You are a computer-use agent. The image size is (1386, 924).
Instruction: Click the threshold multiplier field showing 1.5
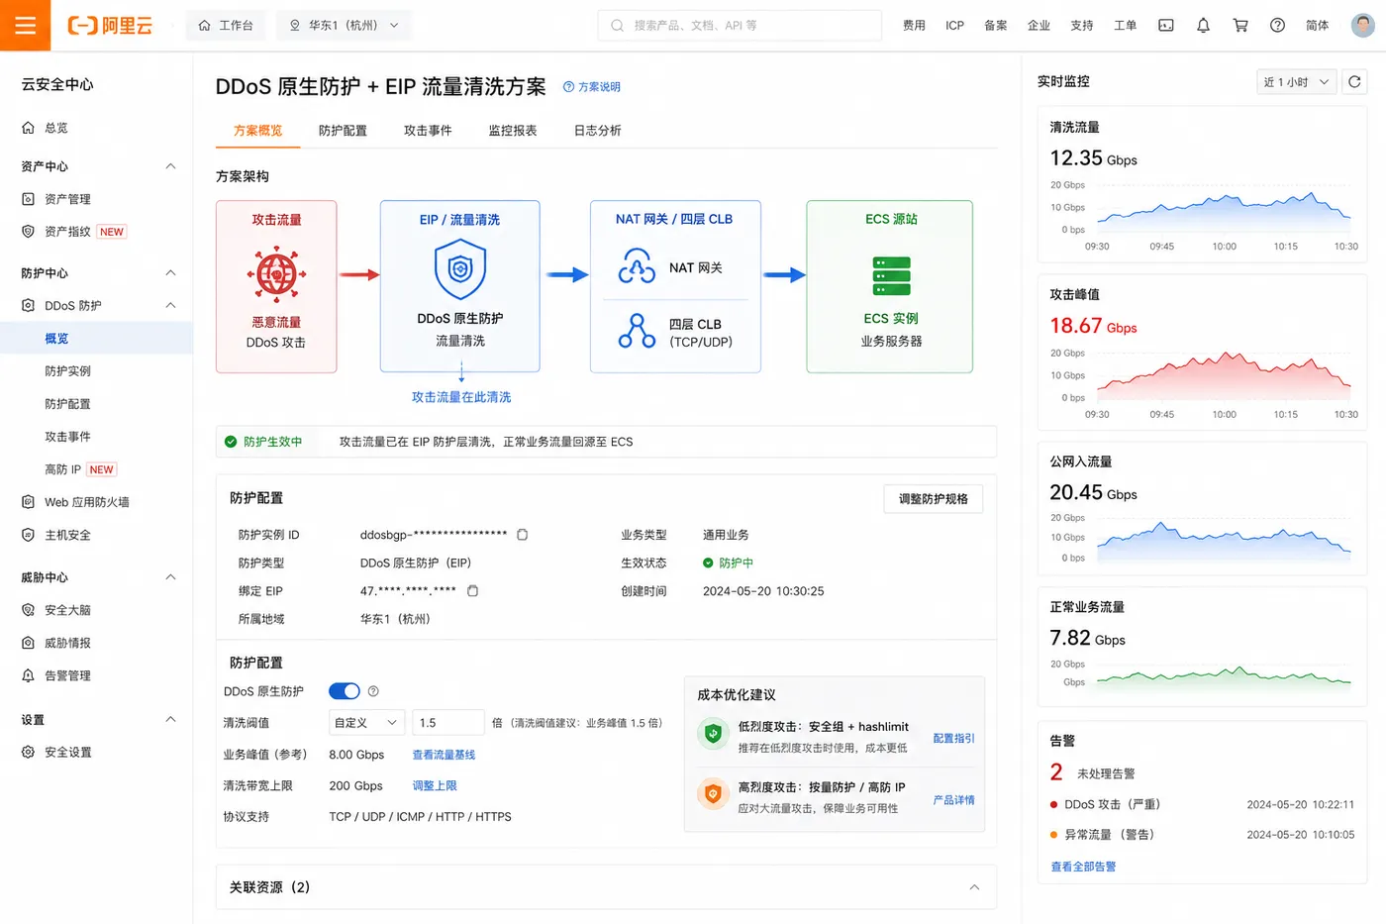click(x=448, y=723)
